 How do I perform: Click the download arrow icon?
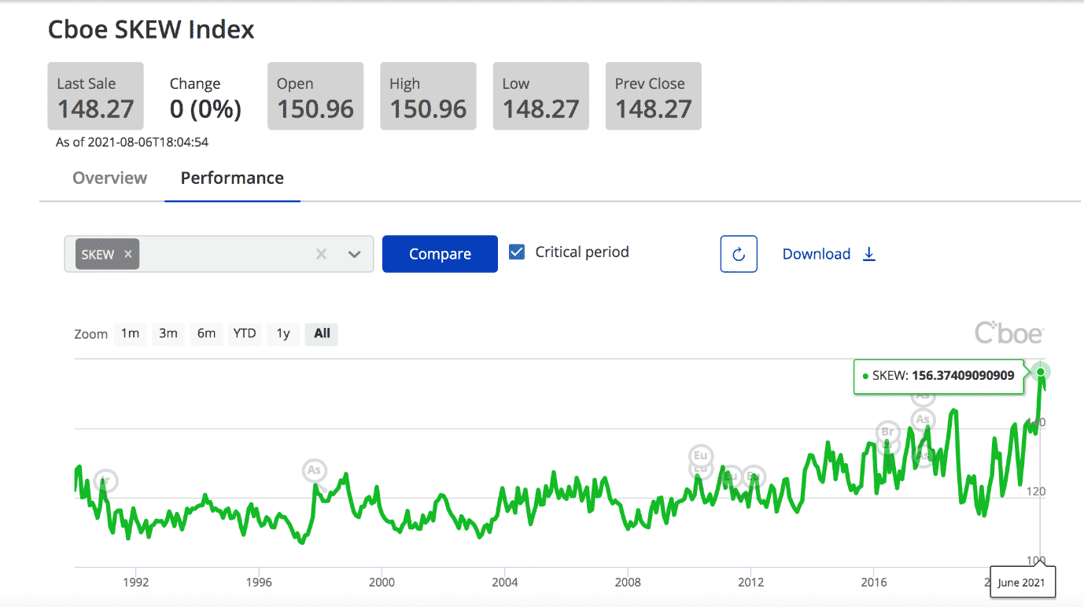coord(869,254)
